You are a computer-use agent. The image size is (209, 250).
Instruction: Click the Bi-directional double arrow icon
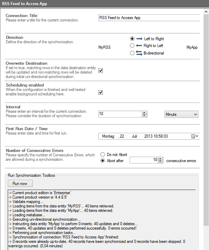pyautogui.click(x=139, y=53)
